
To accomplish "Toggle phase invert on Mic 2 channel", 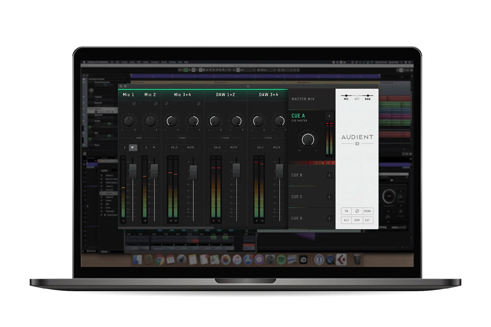I will coord(155,104).
